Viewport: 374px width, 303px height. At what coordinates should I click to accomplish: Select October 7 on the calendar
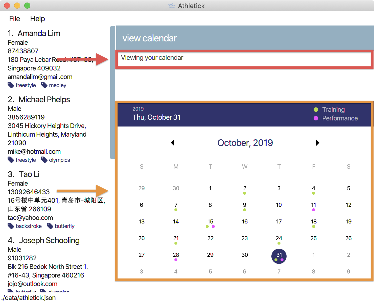(x=176, y=205)
